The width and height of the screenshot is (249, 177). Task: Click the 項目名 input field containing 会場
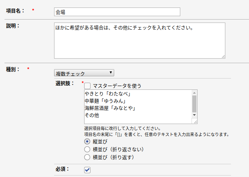117,12
